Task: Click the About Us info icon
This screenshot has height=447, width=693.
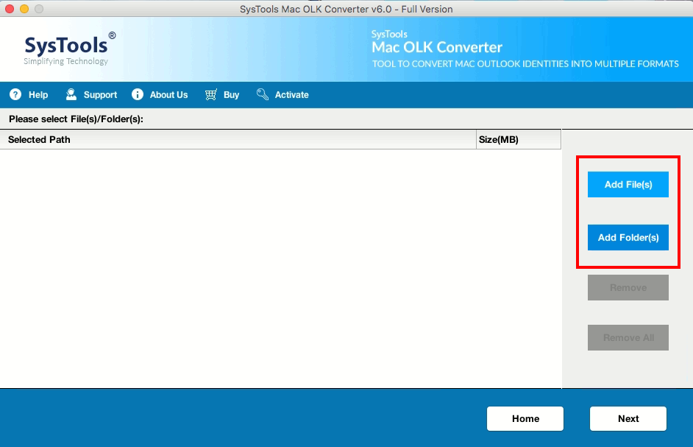Action: (x=138, y=94)
